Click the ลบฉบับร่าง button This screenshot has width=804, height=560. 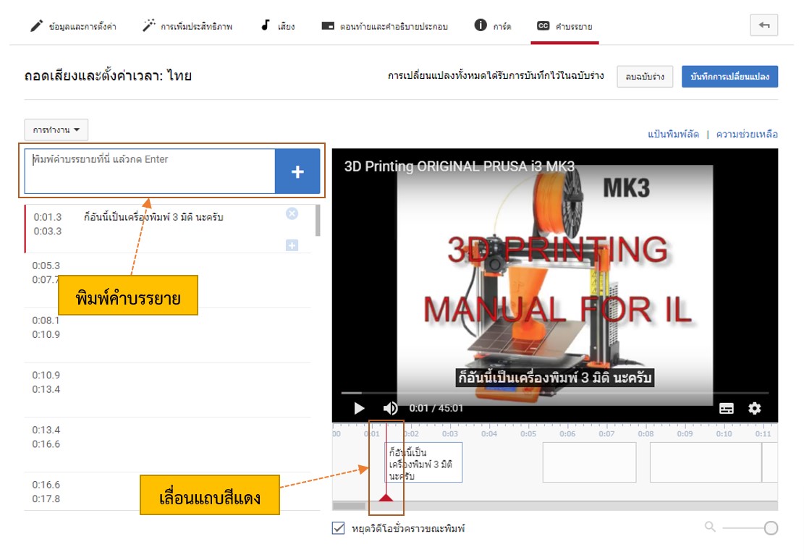point(645,77)
